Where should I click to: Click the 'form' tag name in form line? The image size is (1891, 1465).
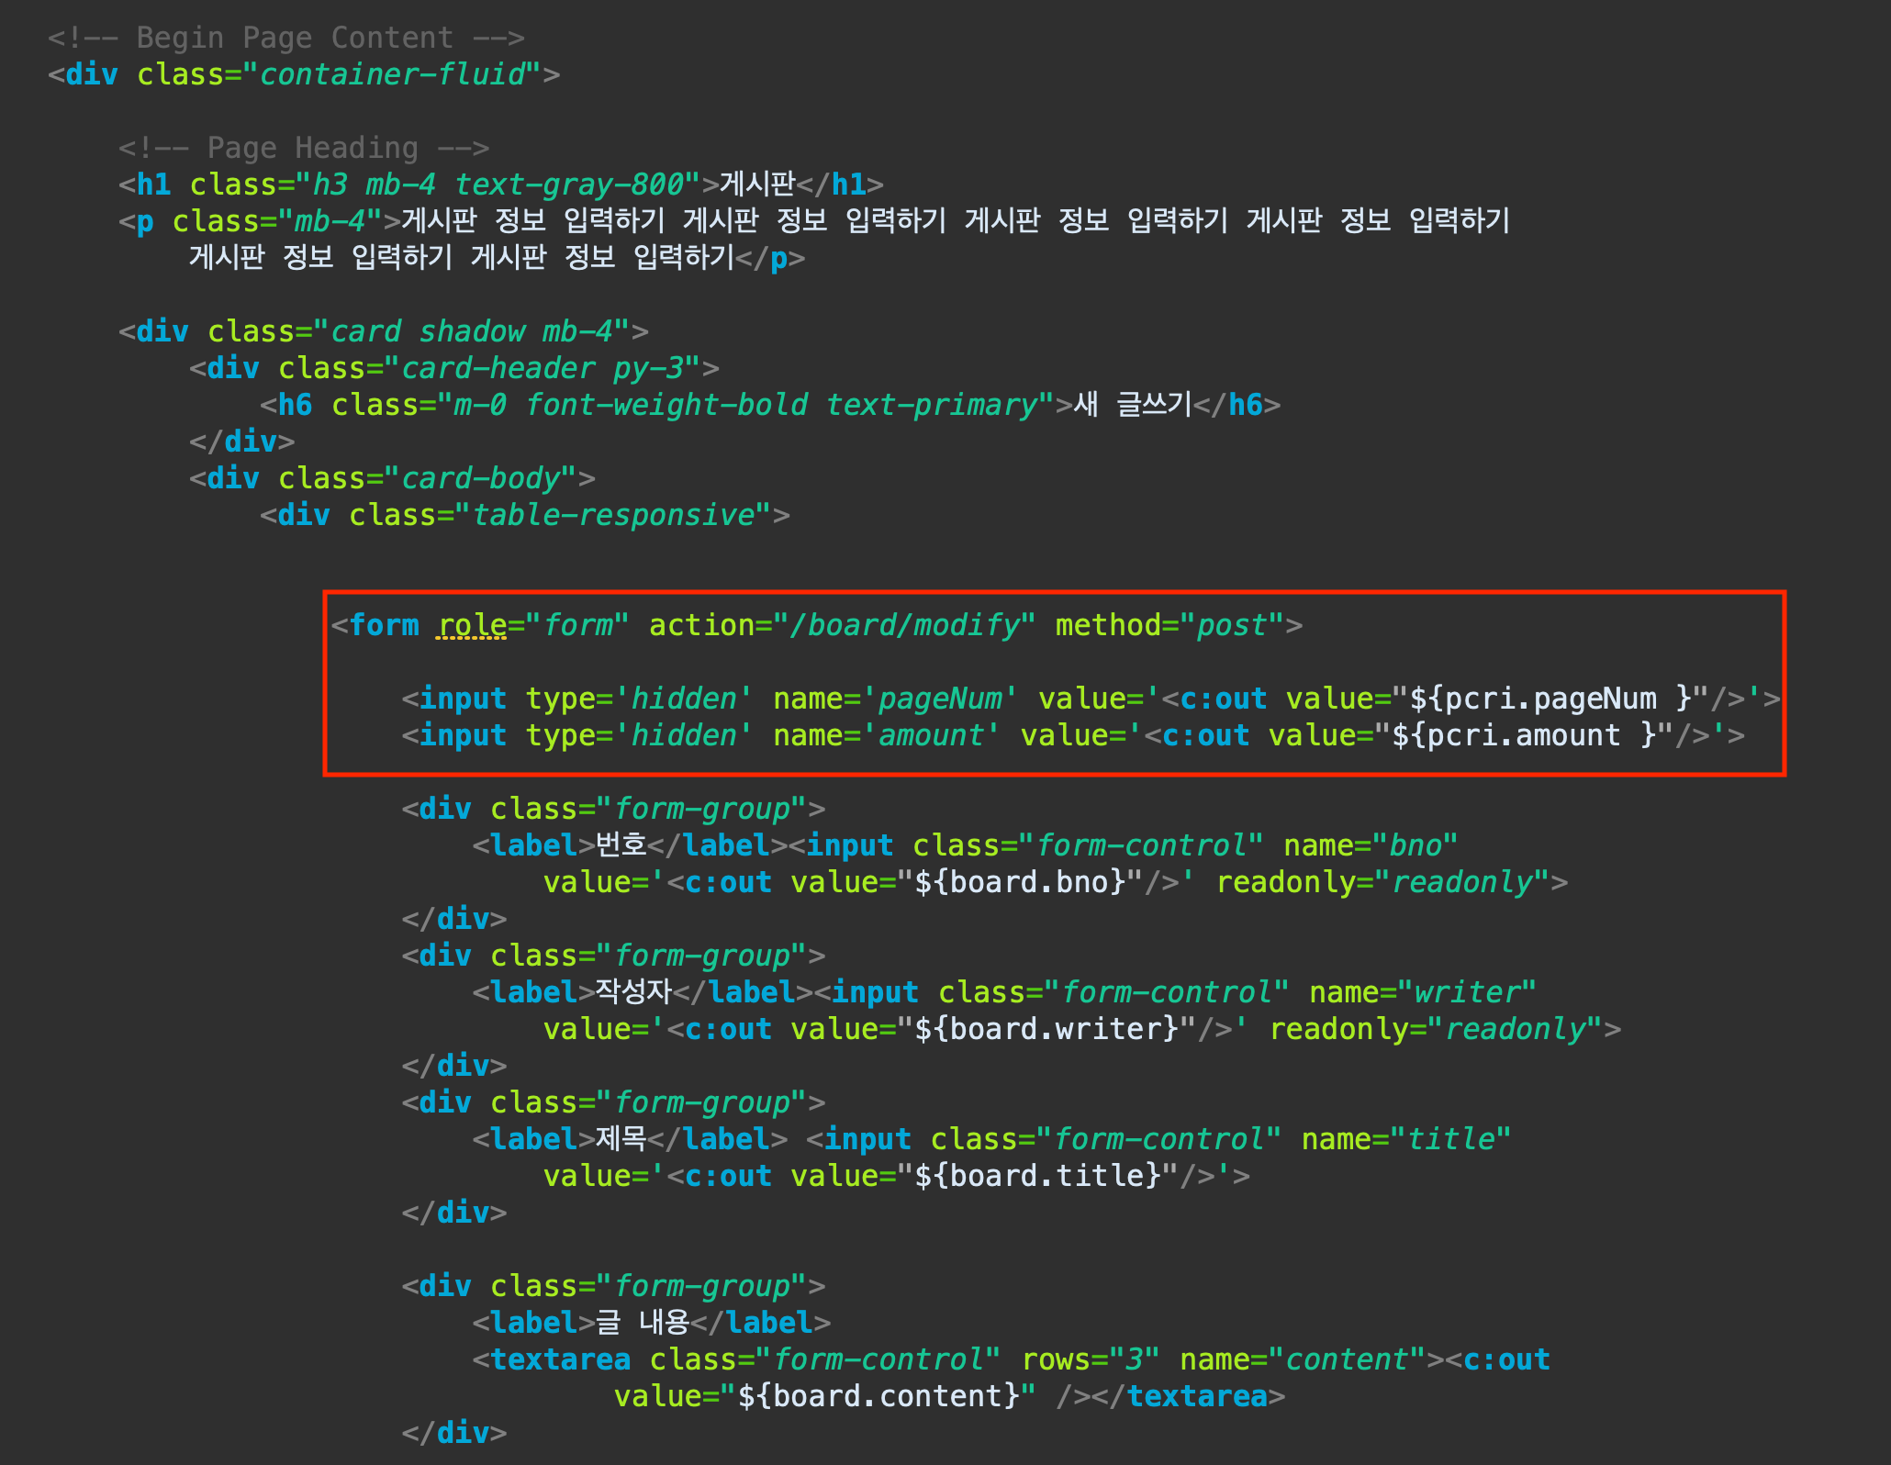384,625
